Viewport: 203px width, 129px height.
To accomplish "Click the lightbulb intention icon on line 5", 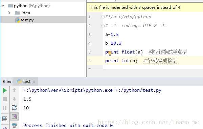I will [x=110, y=53].
